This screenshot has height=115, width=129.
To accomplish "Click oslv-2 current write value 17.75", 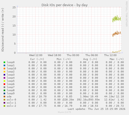I will (x=43, y=106).
